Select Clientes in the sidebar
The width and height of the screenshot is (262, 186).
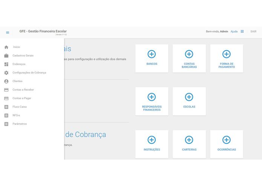17,81
